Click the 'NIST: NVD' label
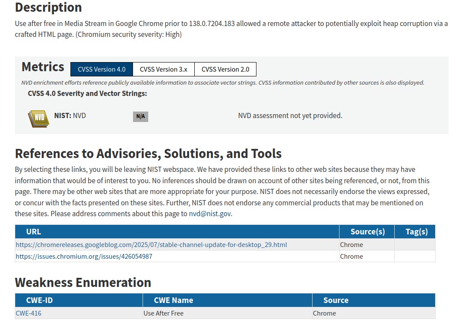This screenshot has height=326, width=456. [x=70, y=115]
